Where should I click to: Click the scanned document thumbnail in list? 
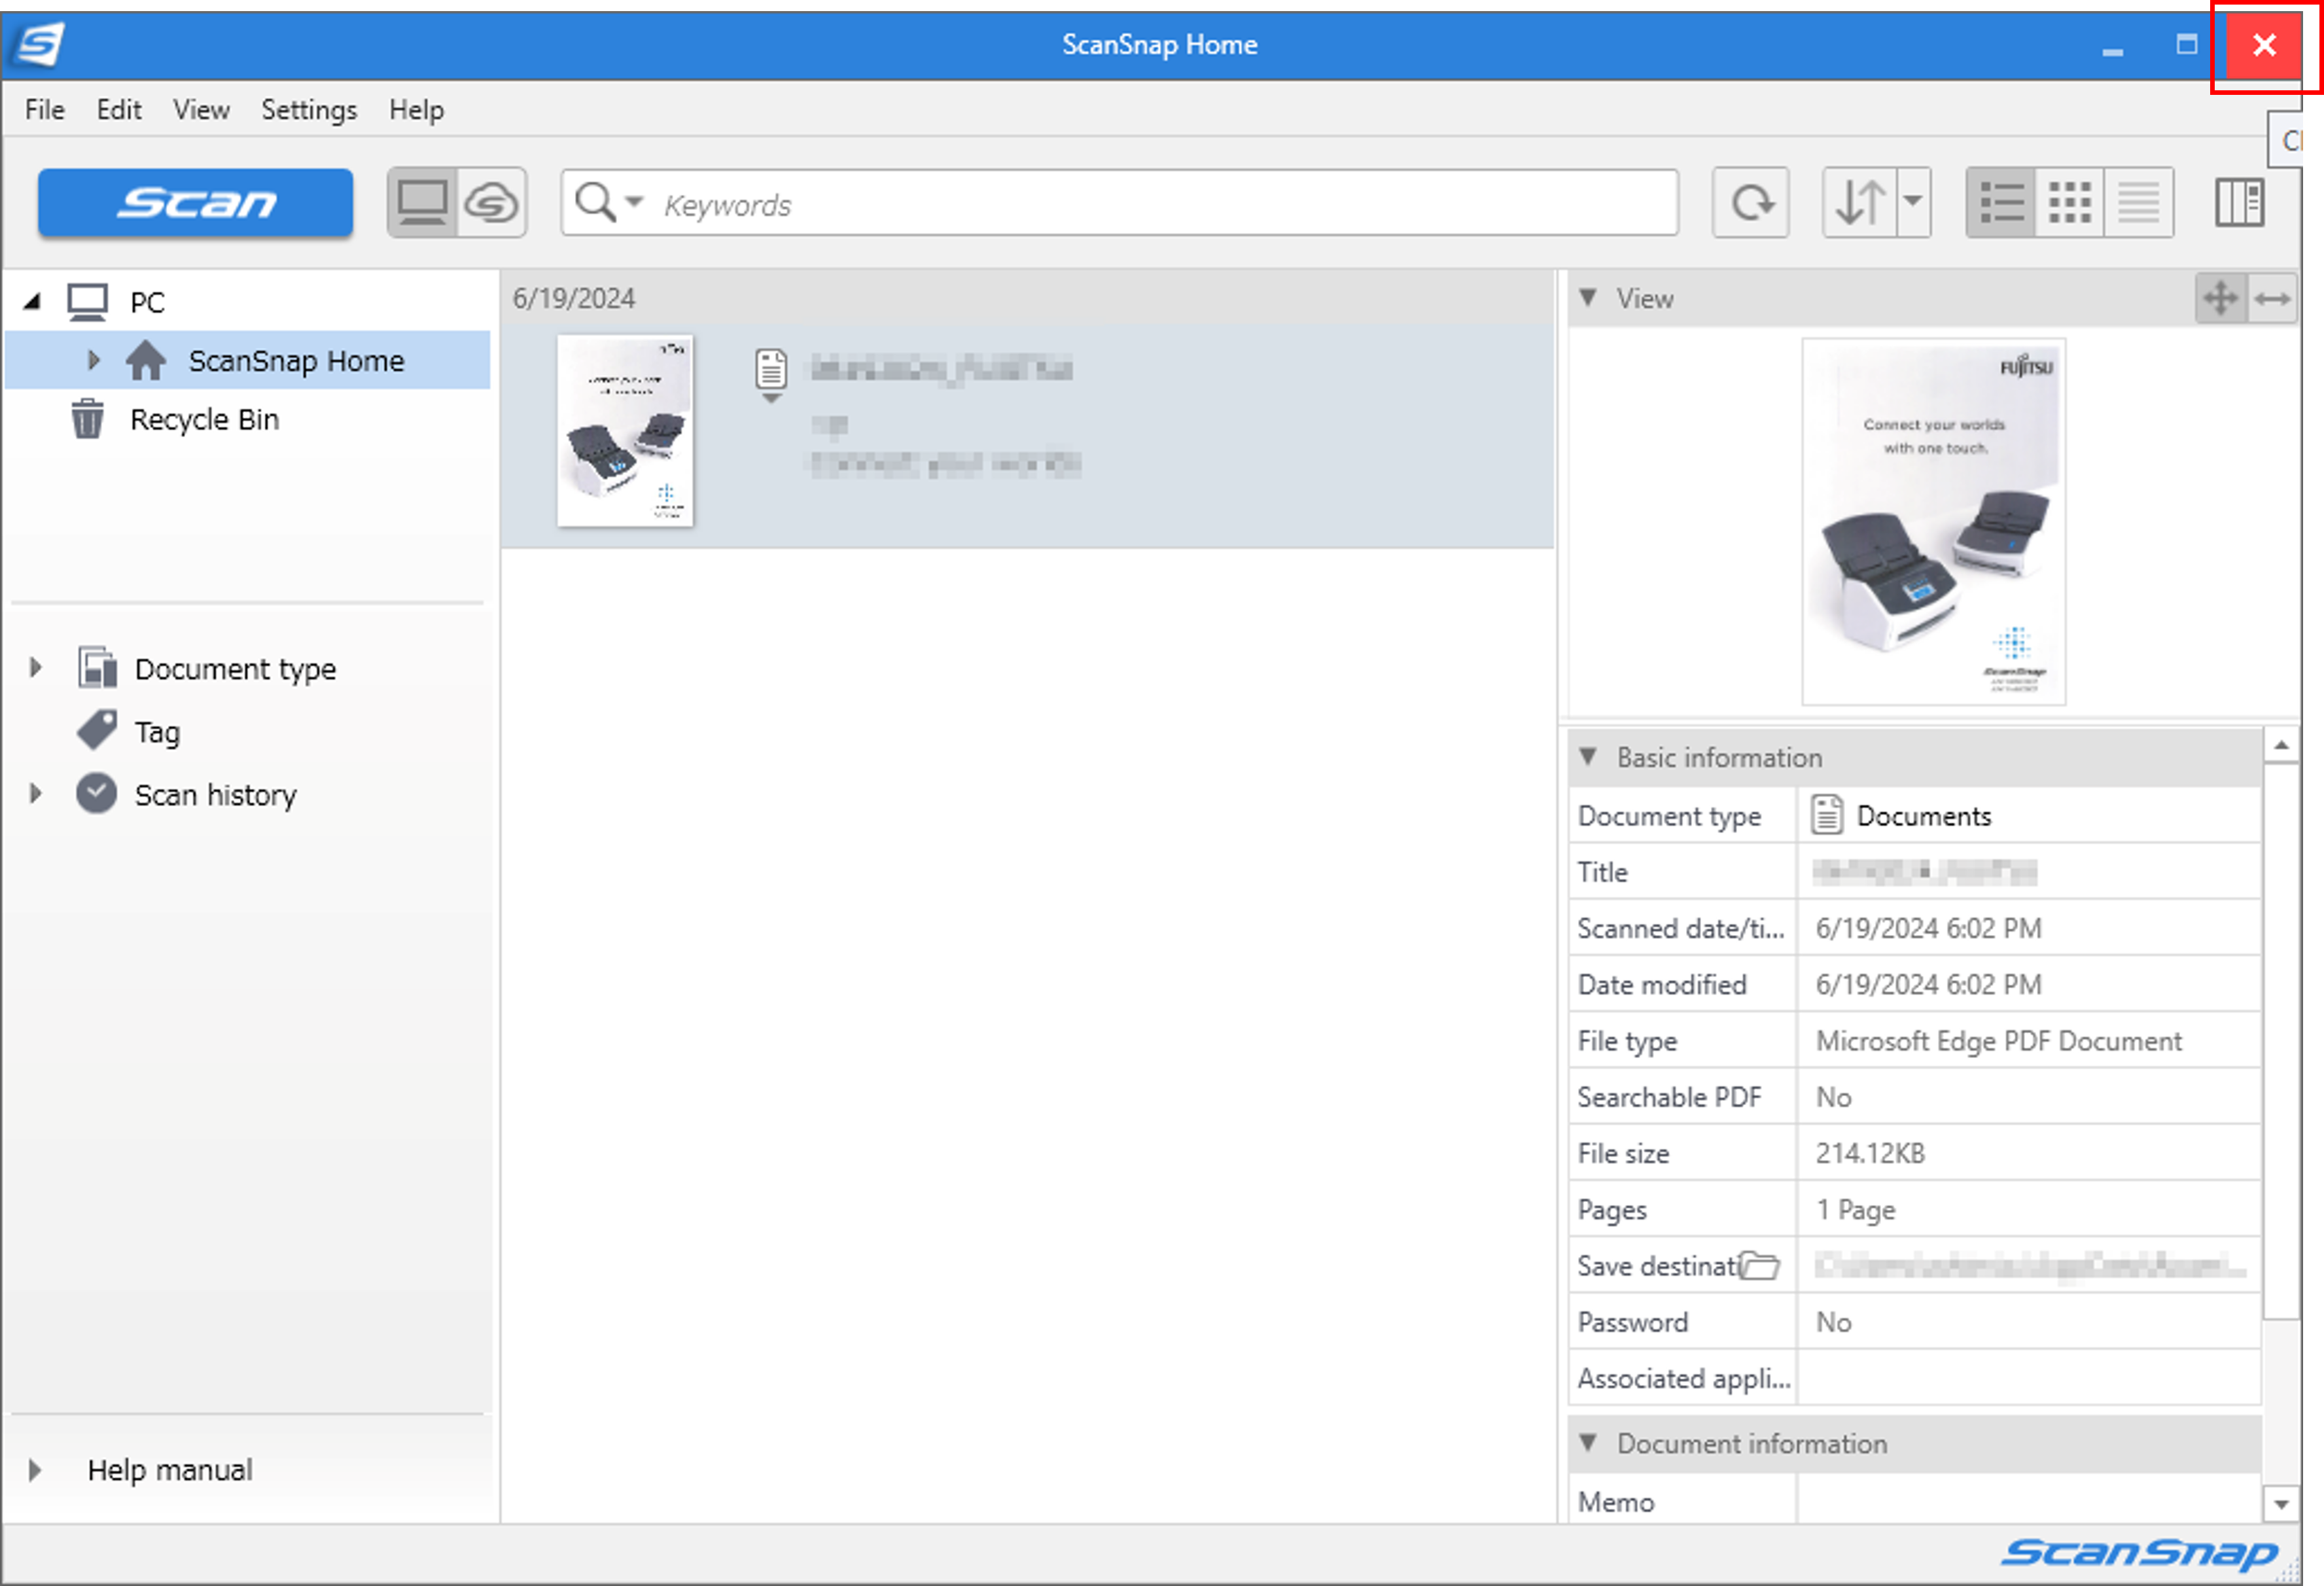coord(625,431)
